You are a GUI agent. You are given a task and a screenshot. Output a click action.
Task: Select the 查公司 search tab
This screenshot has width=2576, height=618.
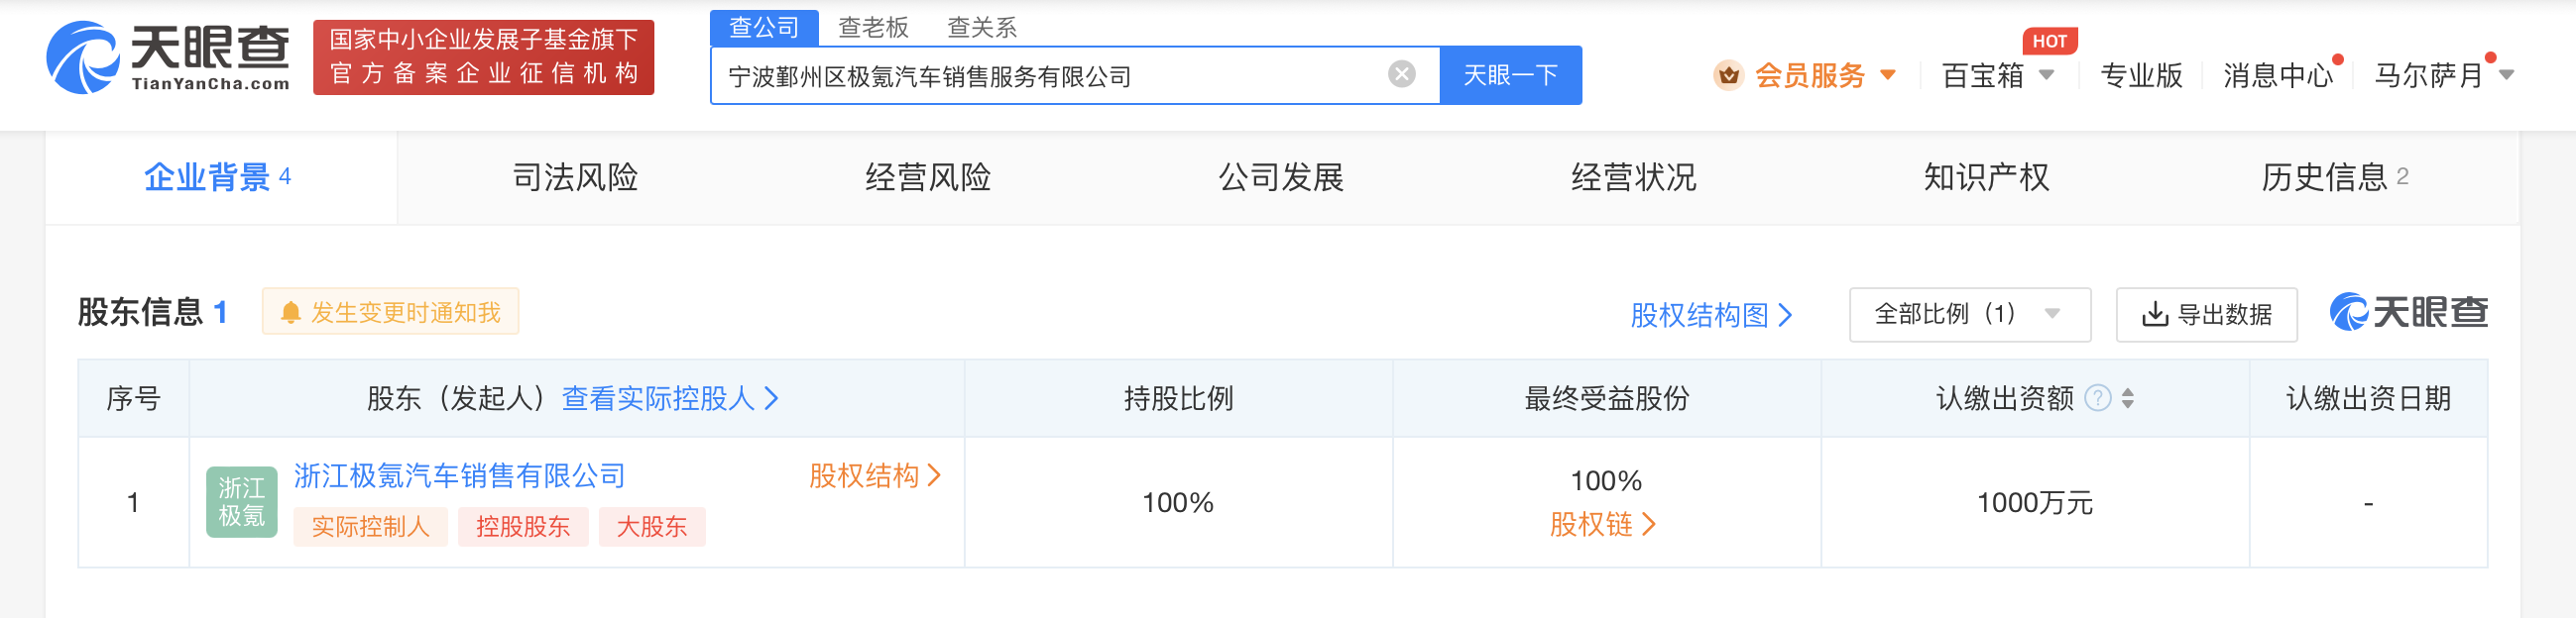click(x=764, y=28)
